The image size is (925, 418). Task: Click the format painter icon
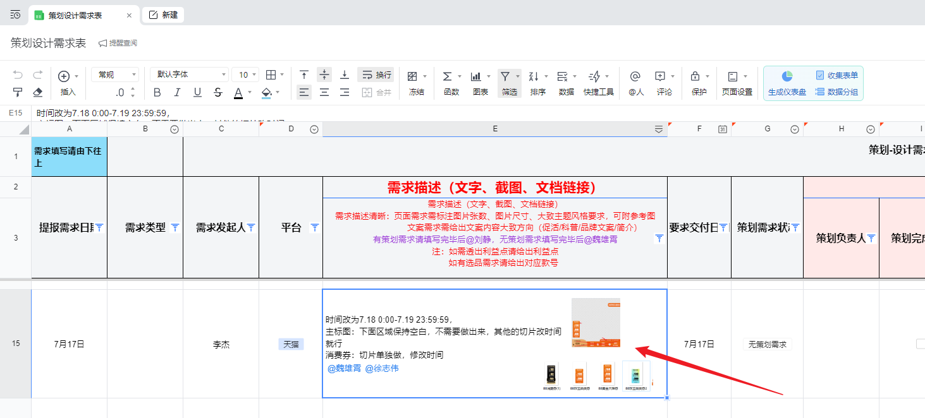pos(18,92)
